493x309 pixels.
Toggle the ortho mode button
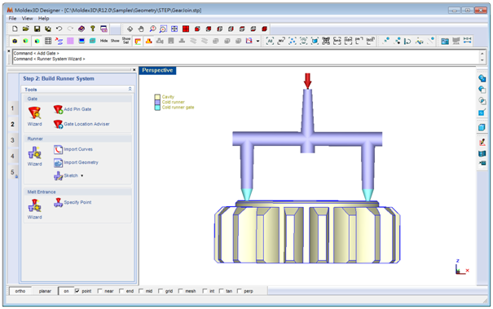tap(20, 291)
